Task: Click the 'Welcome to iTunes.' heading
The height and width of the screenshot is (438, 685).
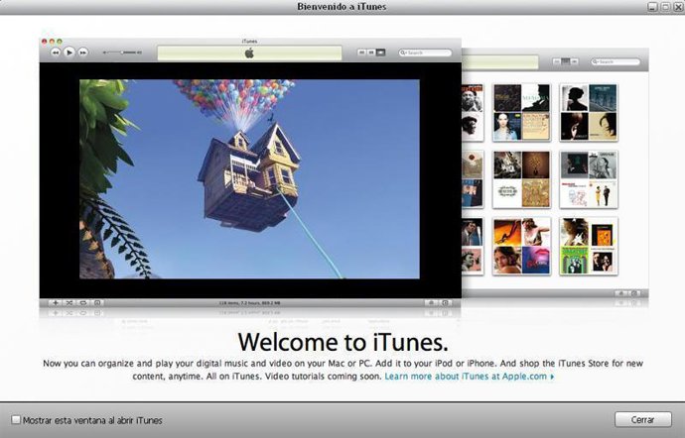Action: pyautogui.click(x=342, y=342)
